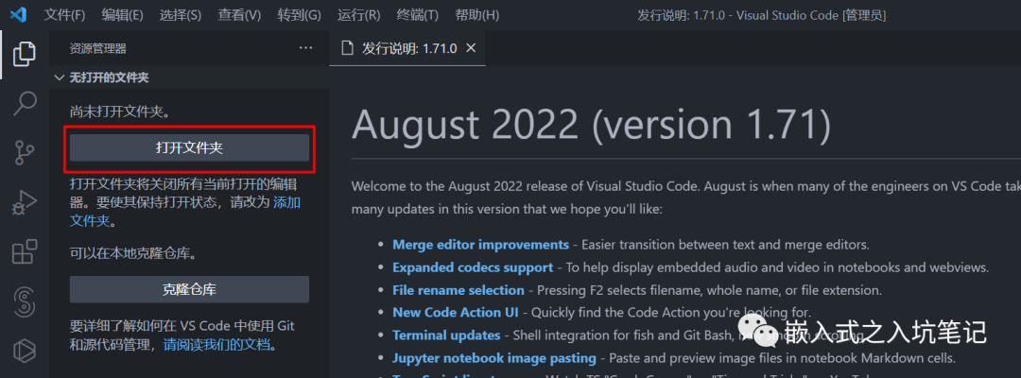Close the 发行说明: 1.71.0 tab
Screen dimensions: 1021x378
click(472, 48)
